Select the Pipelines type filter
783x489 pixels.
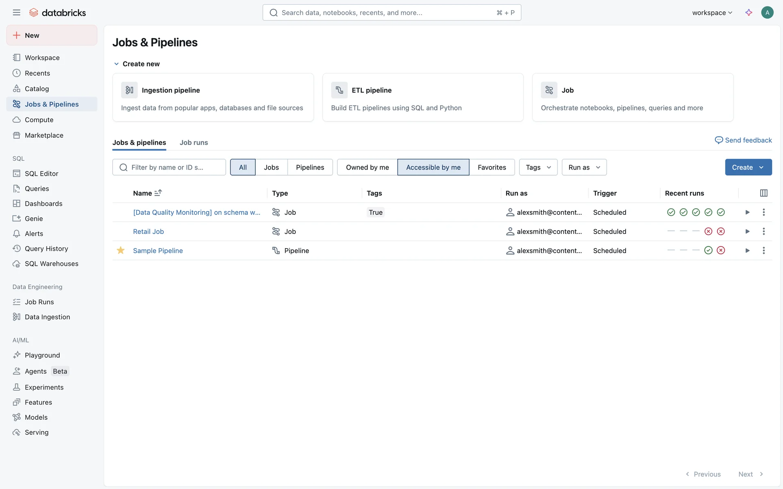(310, 167)
